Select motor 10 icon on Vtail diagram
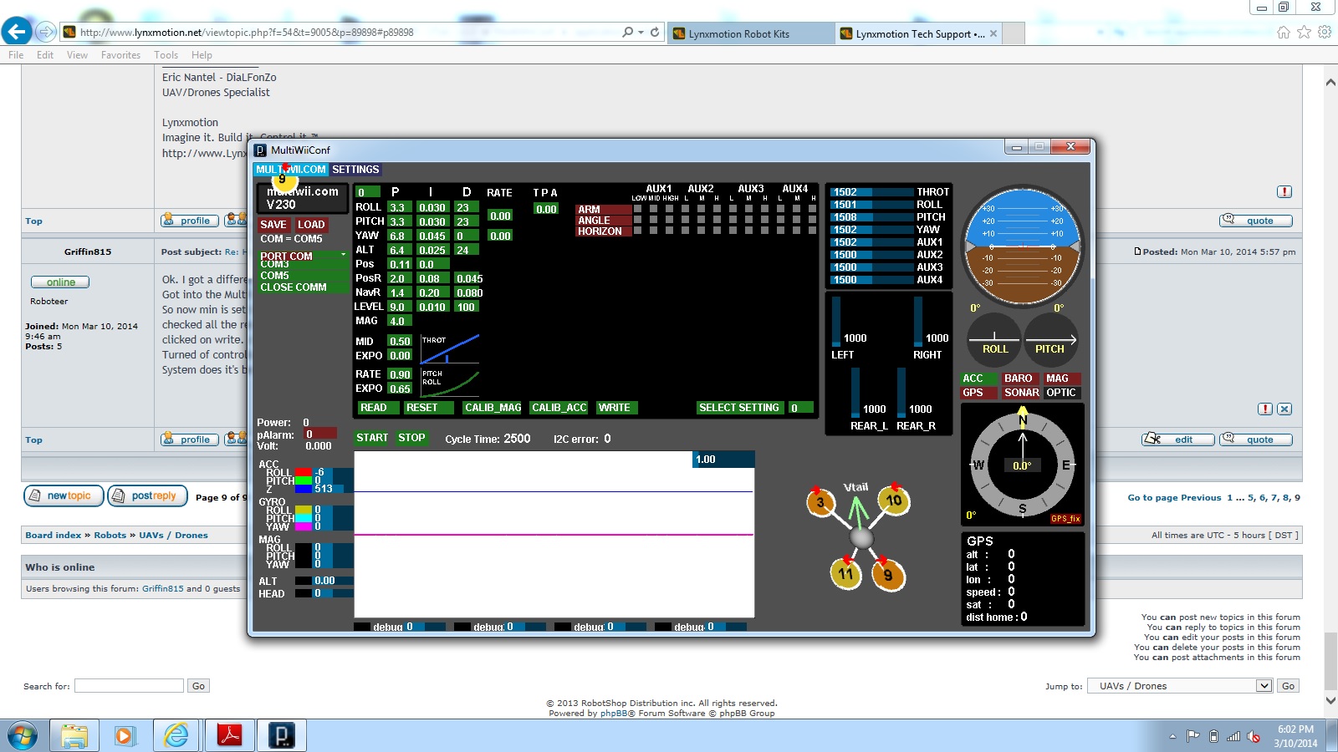This screenshot has width=1338, height=752. click(x=893, y=500)
